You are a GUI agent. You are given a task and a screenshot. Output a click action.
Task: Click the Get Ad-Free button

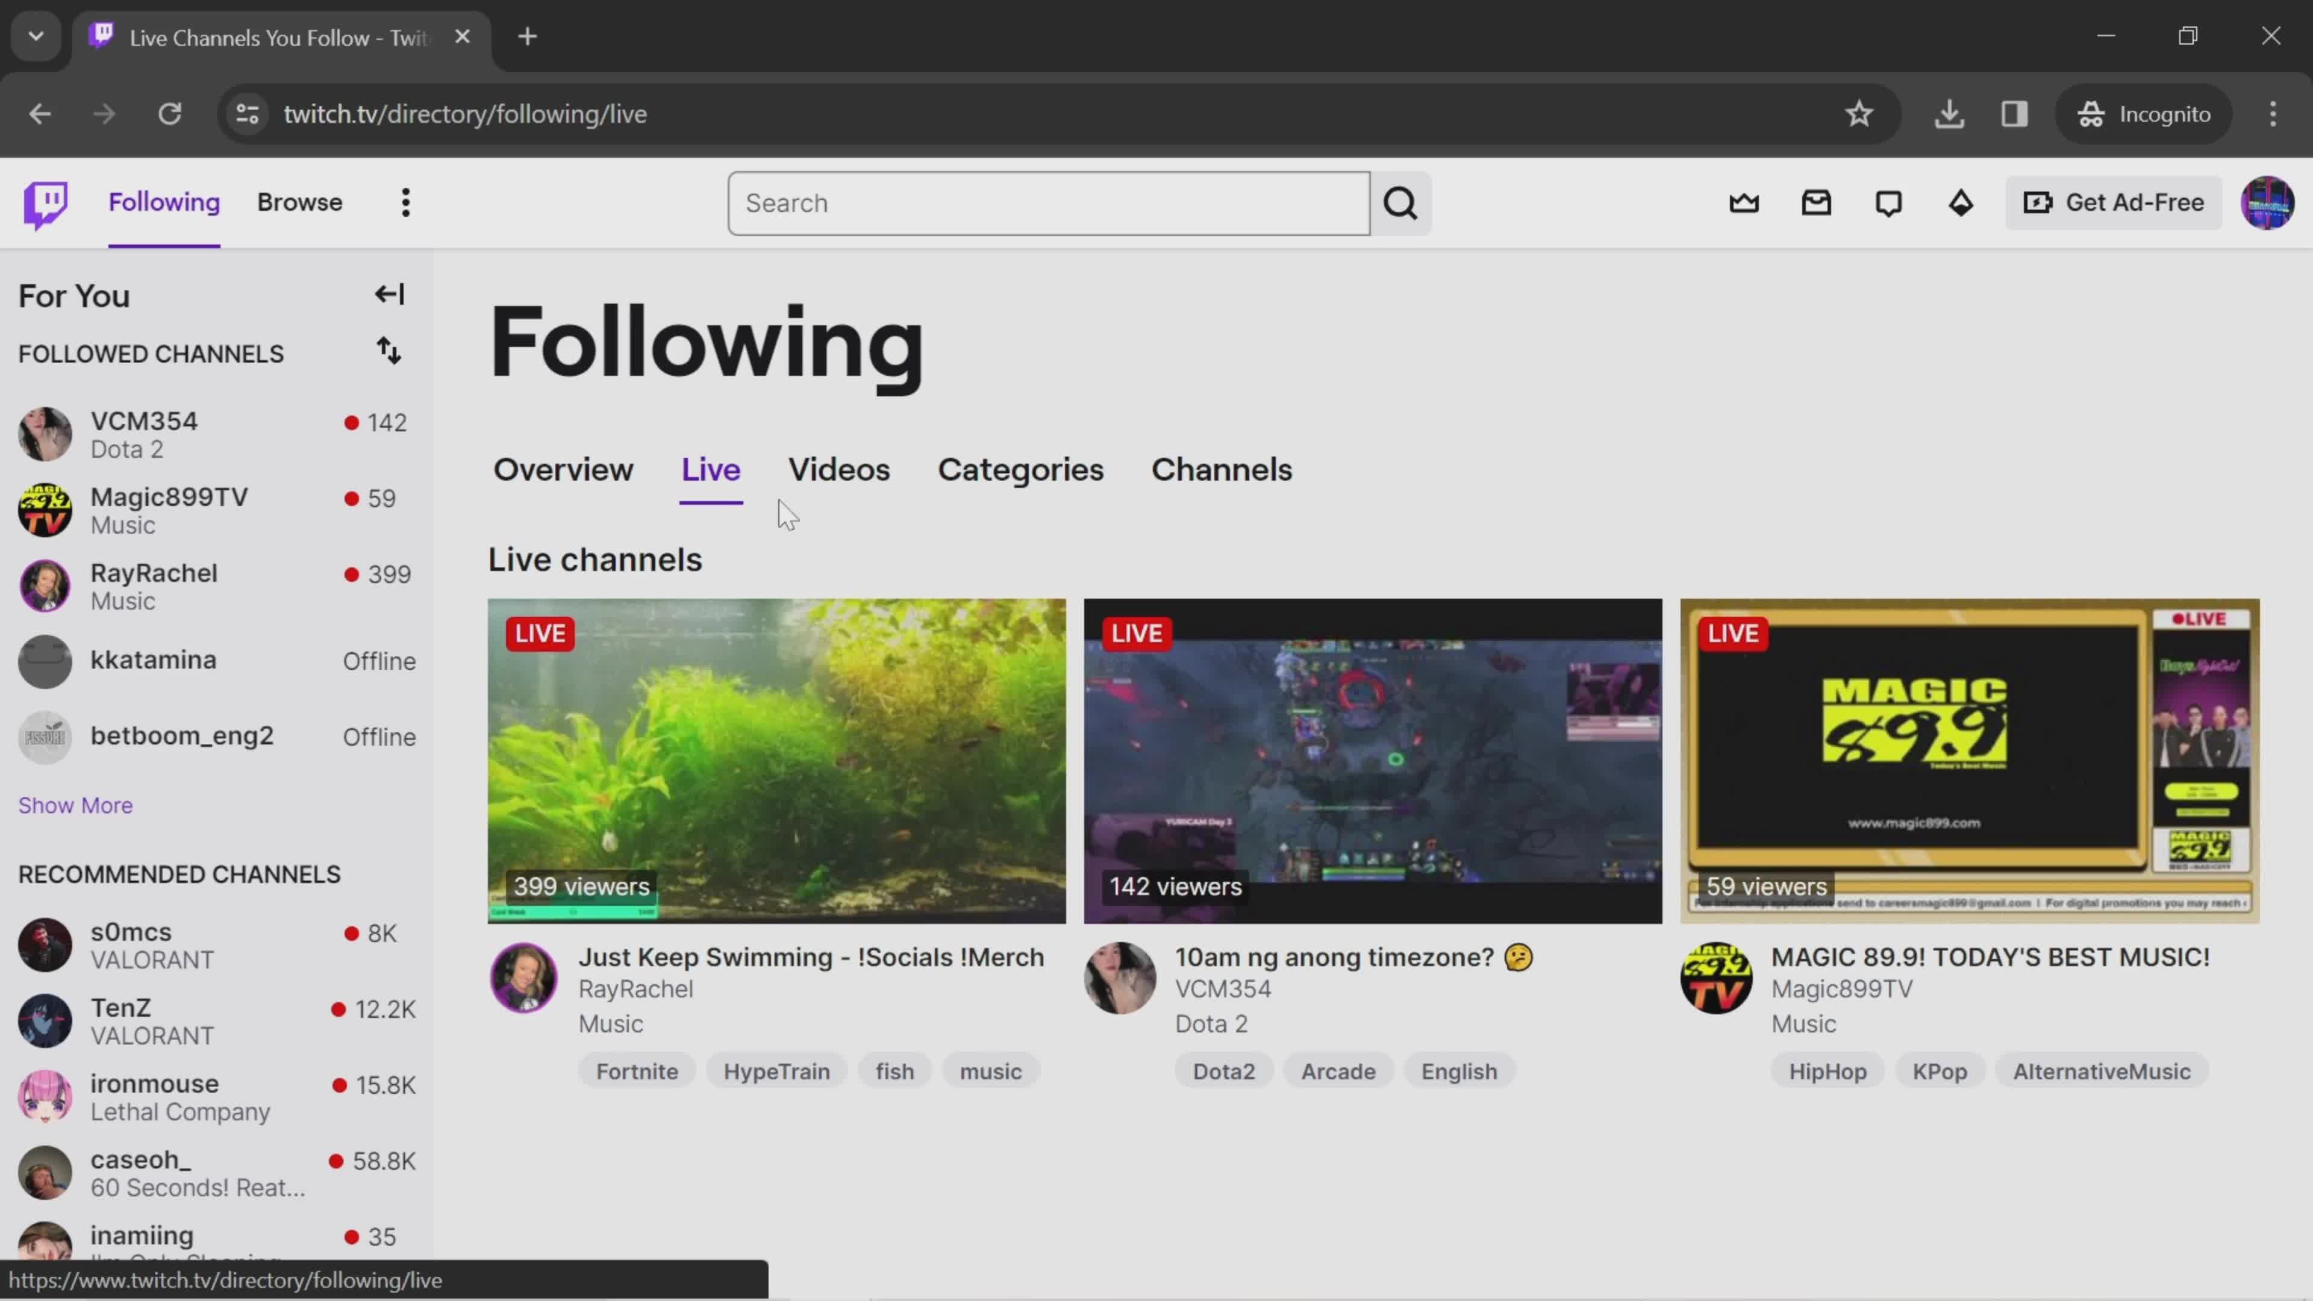click(x=2114, y=203)
